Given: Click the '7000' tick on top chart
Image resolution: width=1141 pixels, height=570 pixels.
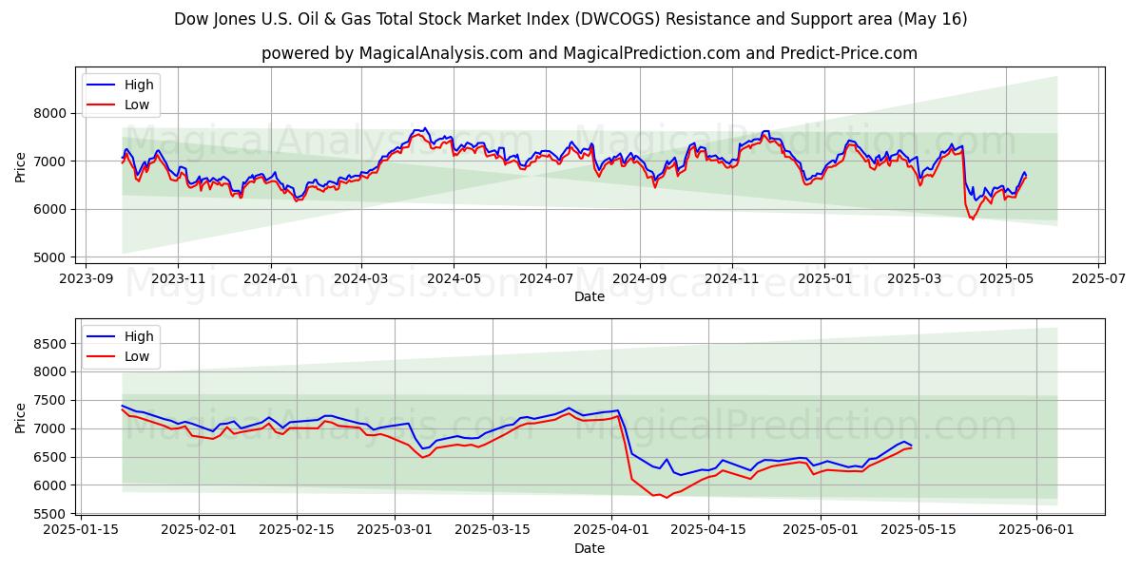Looking at the screenshot, I should (51, 161).
